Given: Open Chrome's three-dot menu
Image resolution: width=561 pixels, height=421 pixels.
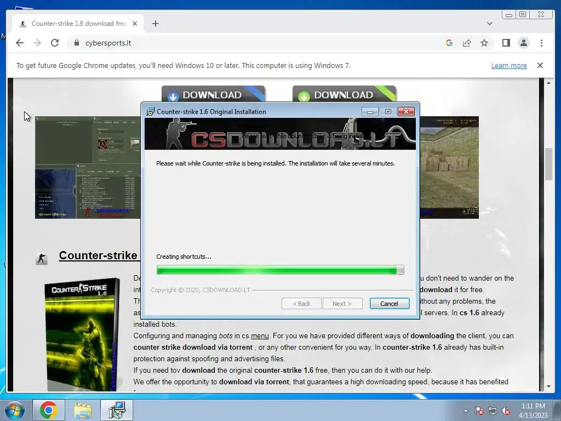Looking at the screenshot, I should [541, 43].
